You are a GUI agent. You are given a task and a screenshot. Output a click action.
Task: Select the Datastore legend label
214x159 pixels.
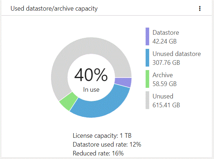pos(166,33)
